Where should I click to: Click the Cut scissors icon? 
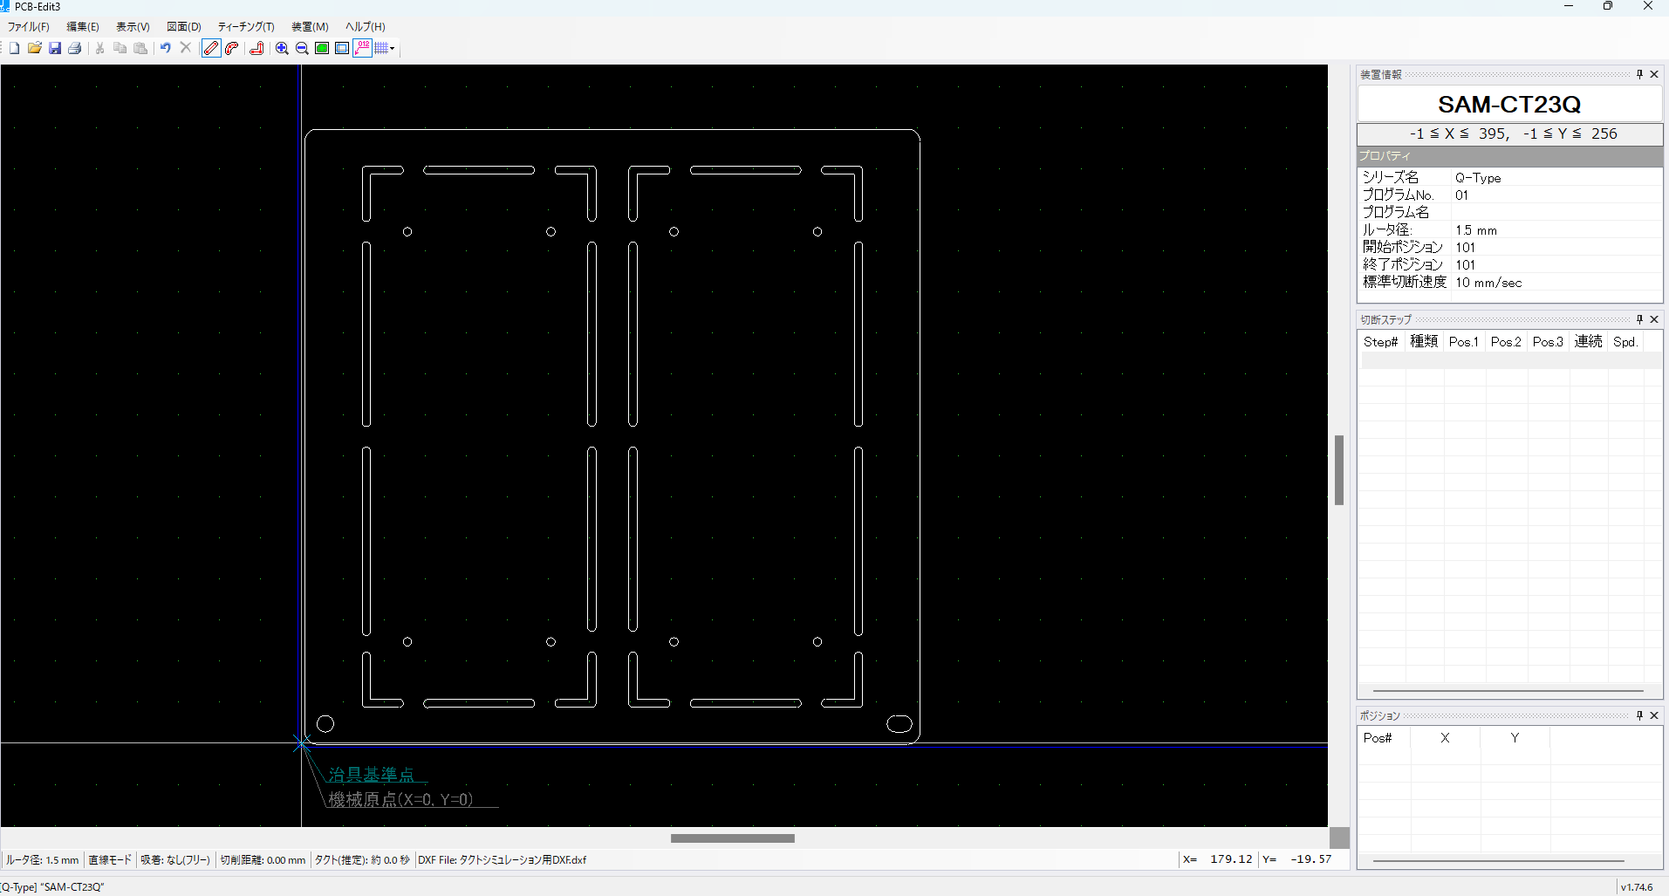99,48
